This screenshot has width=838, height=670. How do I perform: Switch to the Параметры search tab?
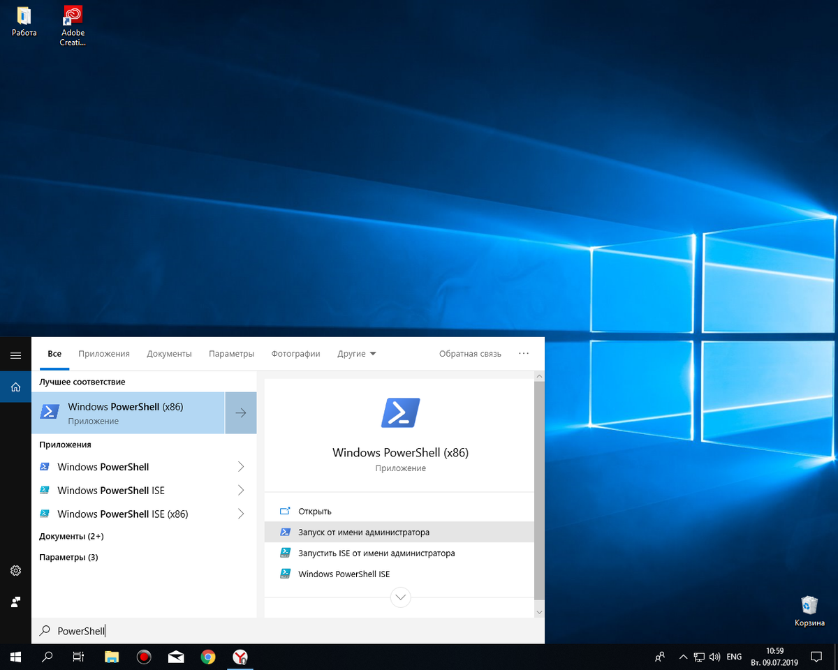tap(231, 354)
